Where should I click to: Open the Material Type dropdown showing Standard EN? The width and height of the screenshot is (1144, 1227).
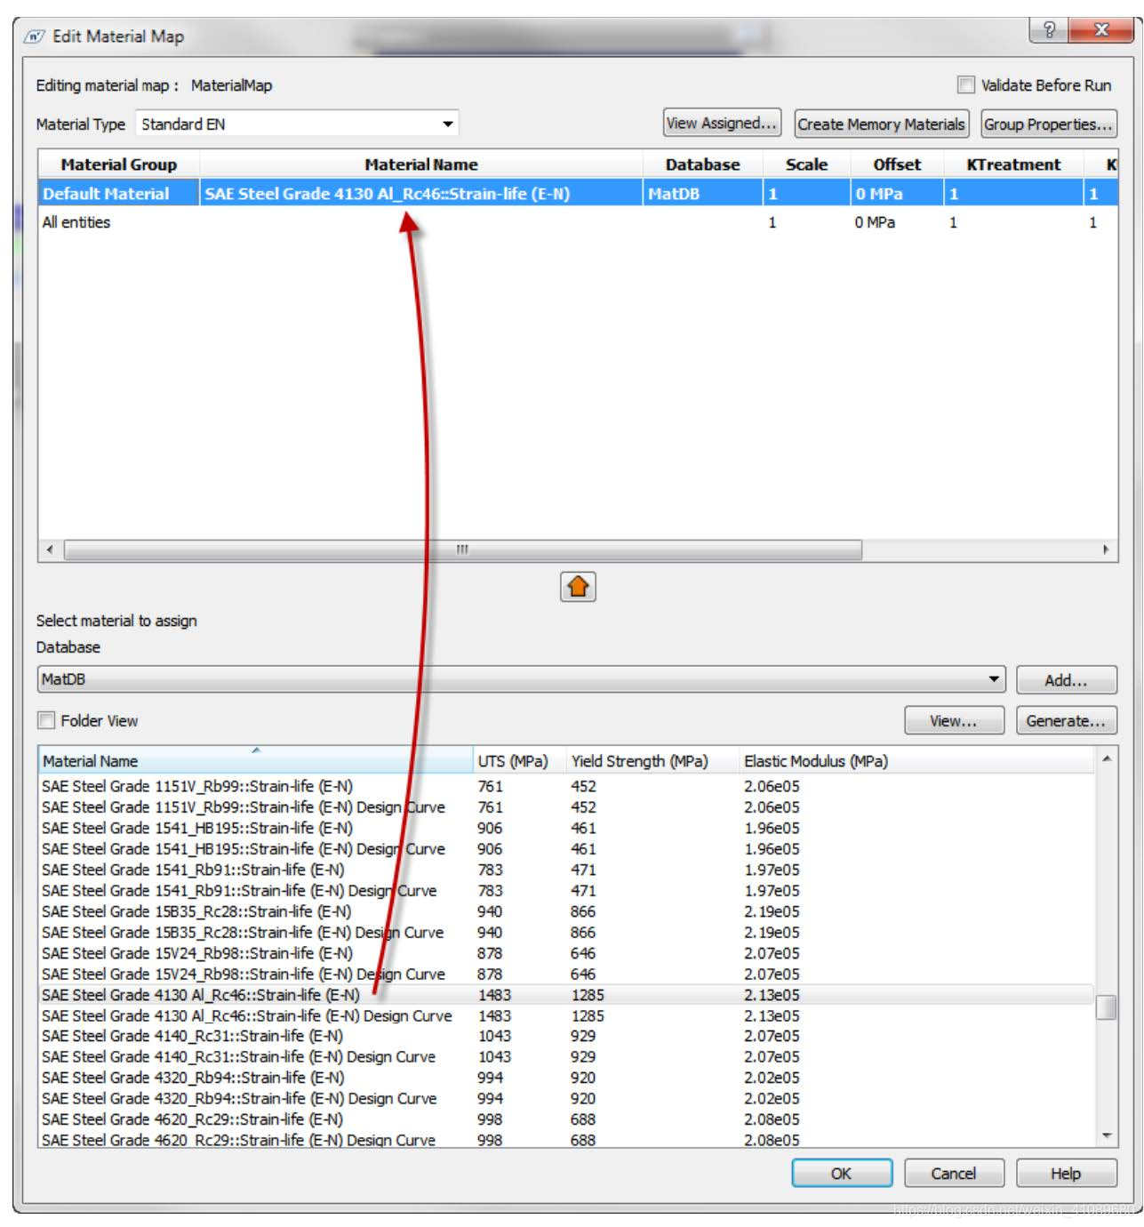447,124
